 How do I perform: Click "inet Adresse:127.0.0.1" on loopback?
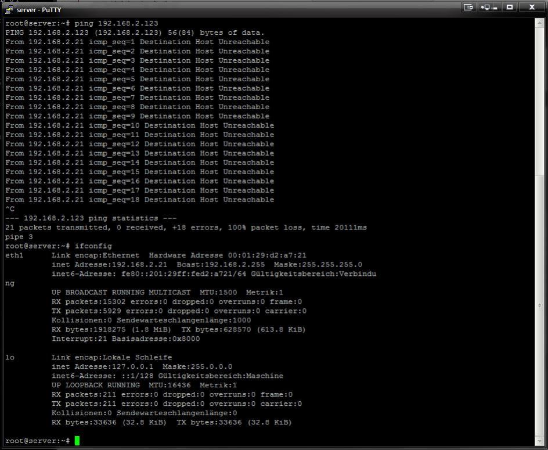click(102, 366)
